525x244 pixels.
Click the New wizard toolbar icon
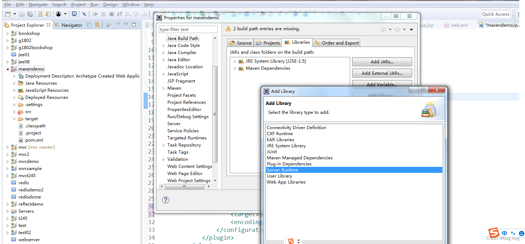pos(8,14)
